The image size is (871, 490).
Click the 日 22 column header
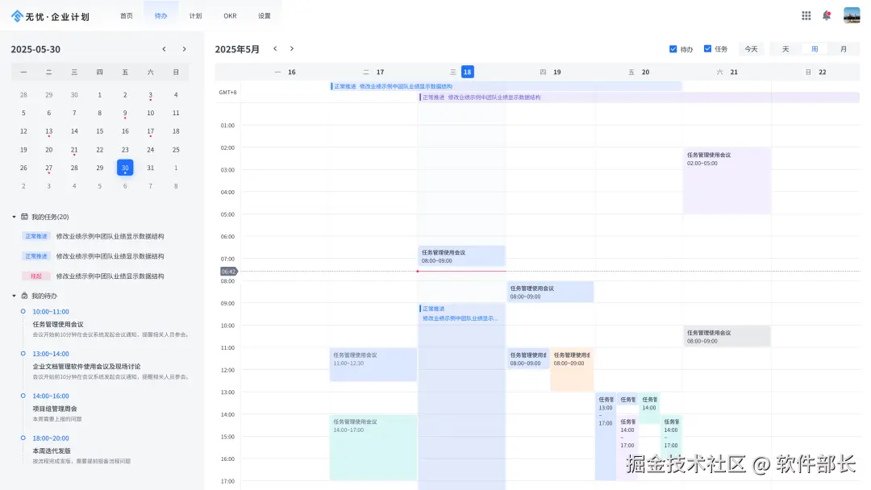[815, 73]
